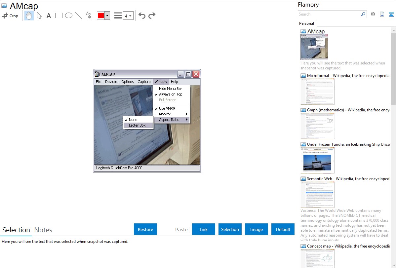The width and height of the screenshot is (396, 268).
Task: Click the line thickness icon
Action: (x=118, y=16)
